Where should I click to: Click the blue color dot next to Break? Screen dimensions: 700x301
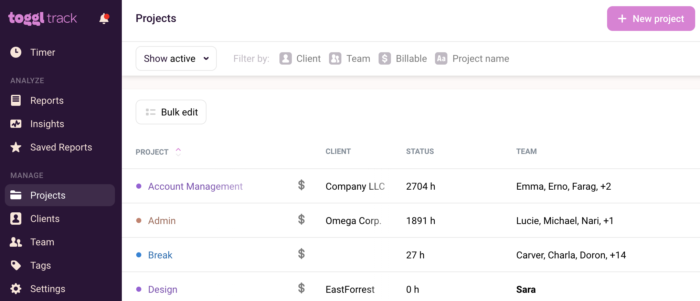139,255
